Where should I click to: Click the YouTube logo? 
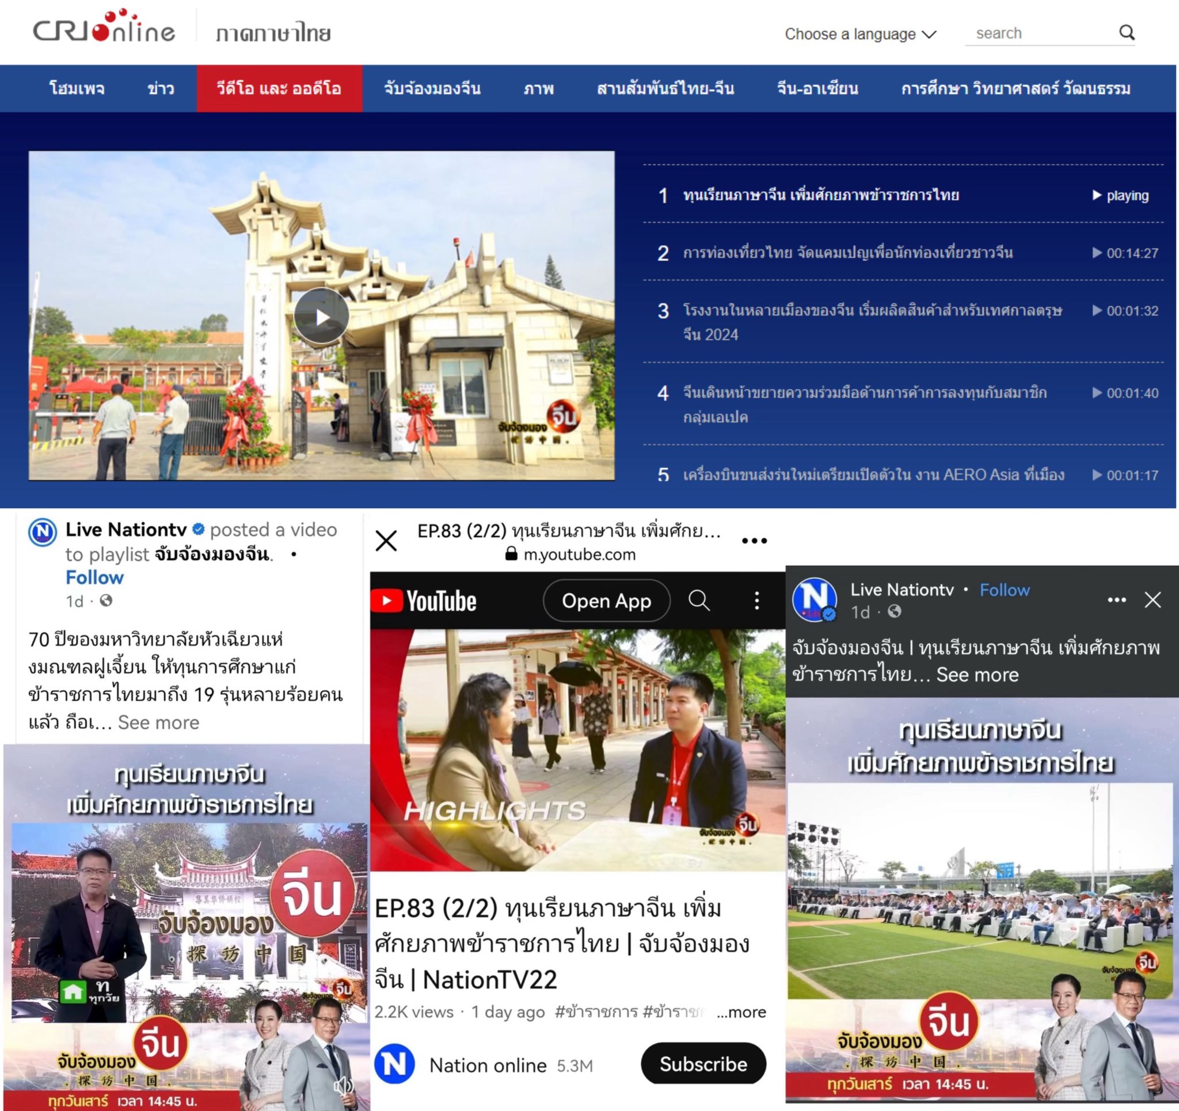pos(425,601)
